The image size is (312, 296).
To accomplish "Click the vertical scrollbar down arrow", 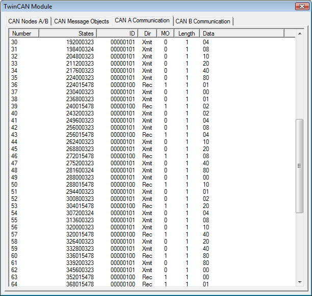I will click(300, 282).
